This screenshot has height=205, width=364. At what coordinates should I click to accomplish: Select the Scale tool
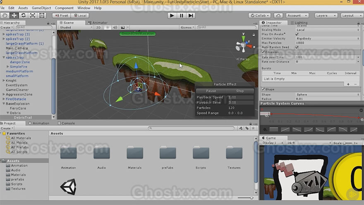33,16
